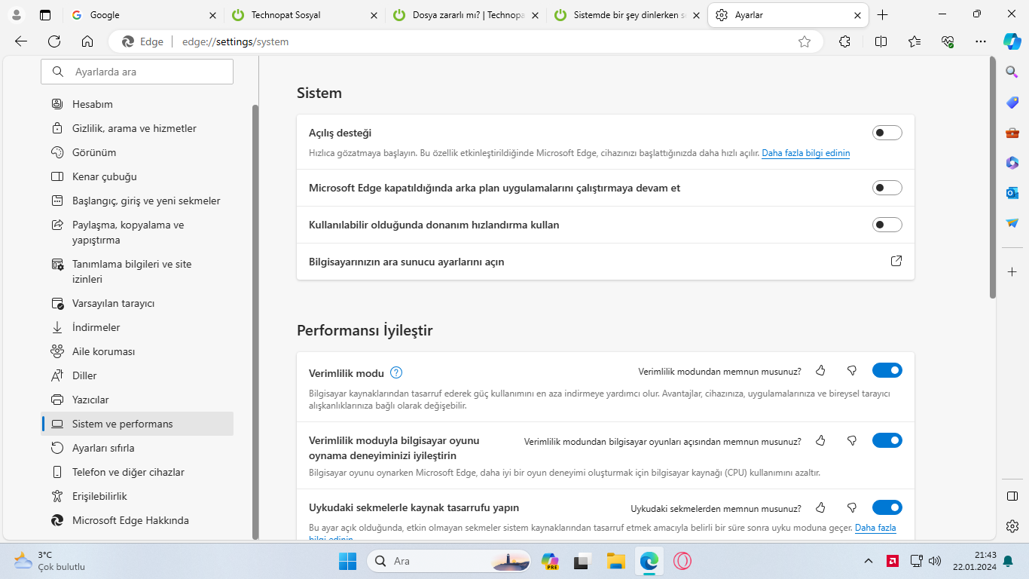1029x579 pixels.
Task: Add this page to favorites with star
Action: [805, 42]
